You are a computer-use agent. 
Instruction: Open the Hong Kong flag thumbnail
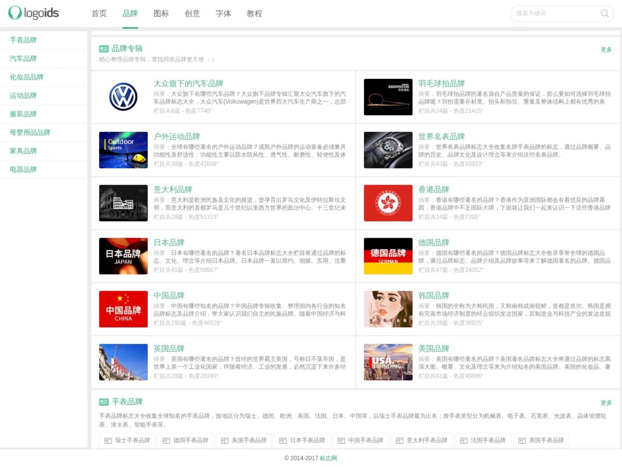click(x=388, y=203)
